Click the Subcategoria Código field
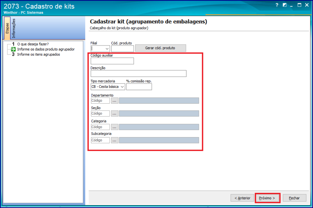The height and width of the screenshot is (208, 313). pyautogui.click(x=100, y=140)
